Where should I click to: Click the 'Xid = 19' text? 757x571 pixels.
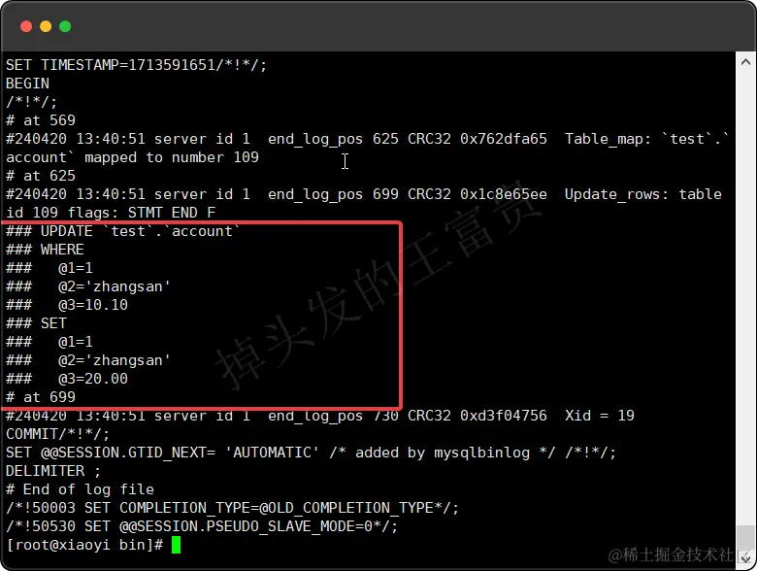coord(600,416)
